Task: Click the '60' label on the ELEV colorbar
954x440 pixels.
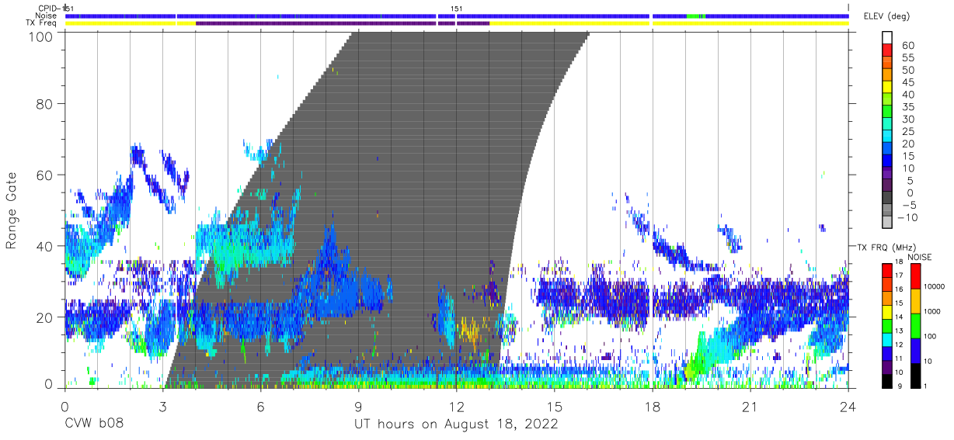Action: point(908,45)
